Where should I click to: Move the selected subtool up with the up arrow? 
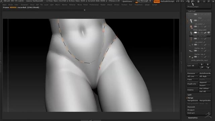(x=202, y=64)
